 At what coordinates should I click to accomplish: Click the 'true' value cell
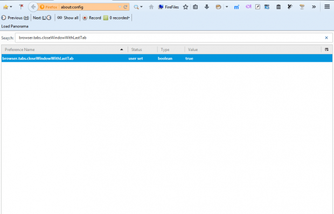click(x=189, y=58)
